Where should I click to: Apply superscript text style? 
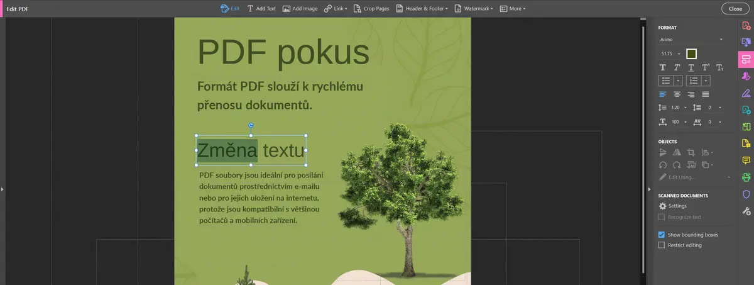[x=706, y=67]
